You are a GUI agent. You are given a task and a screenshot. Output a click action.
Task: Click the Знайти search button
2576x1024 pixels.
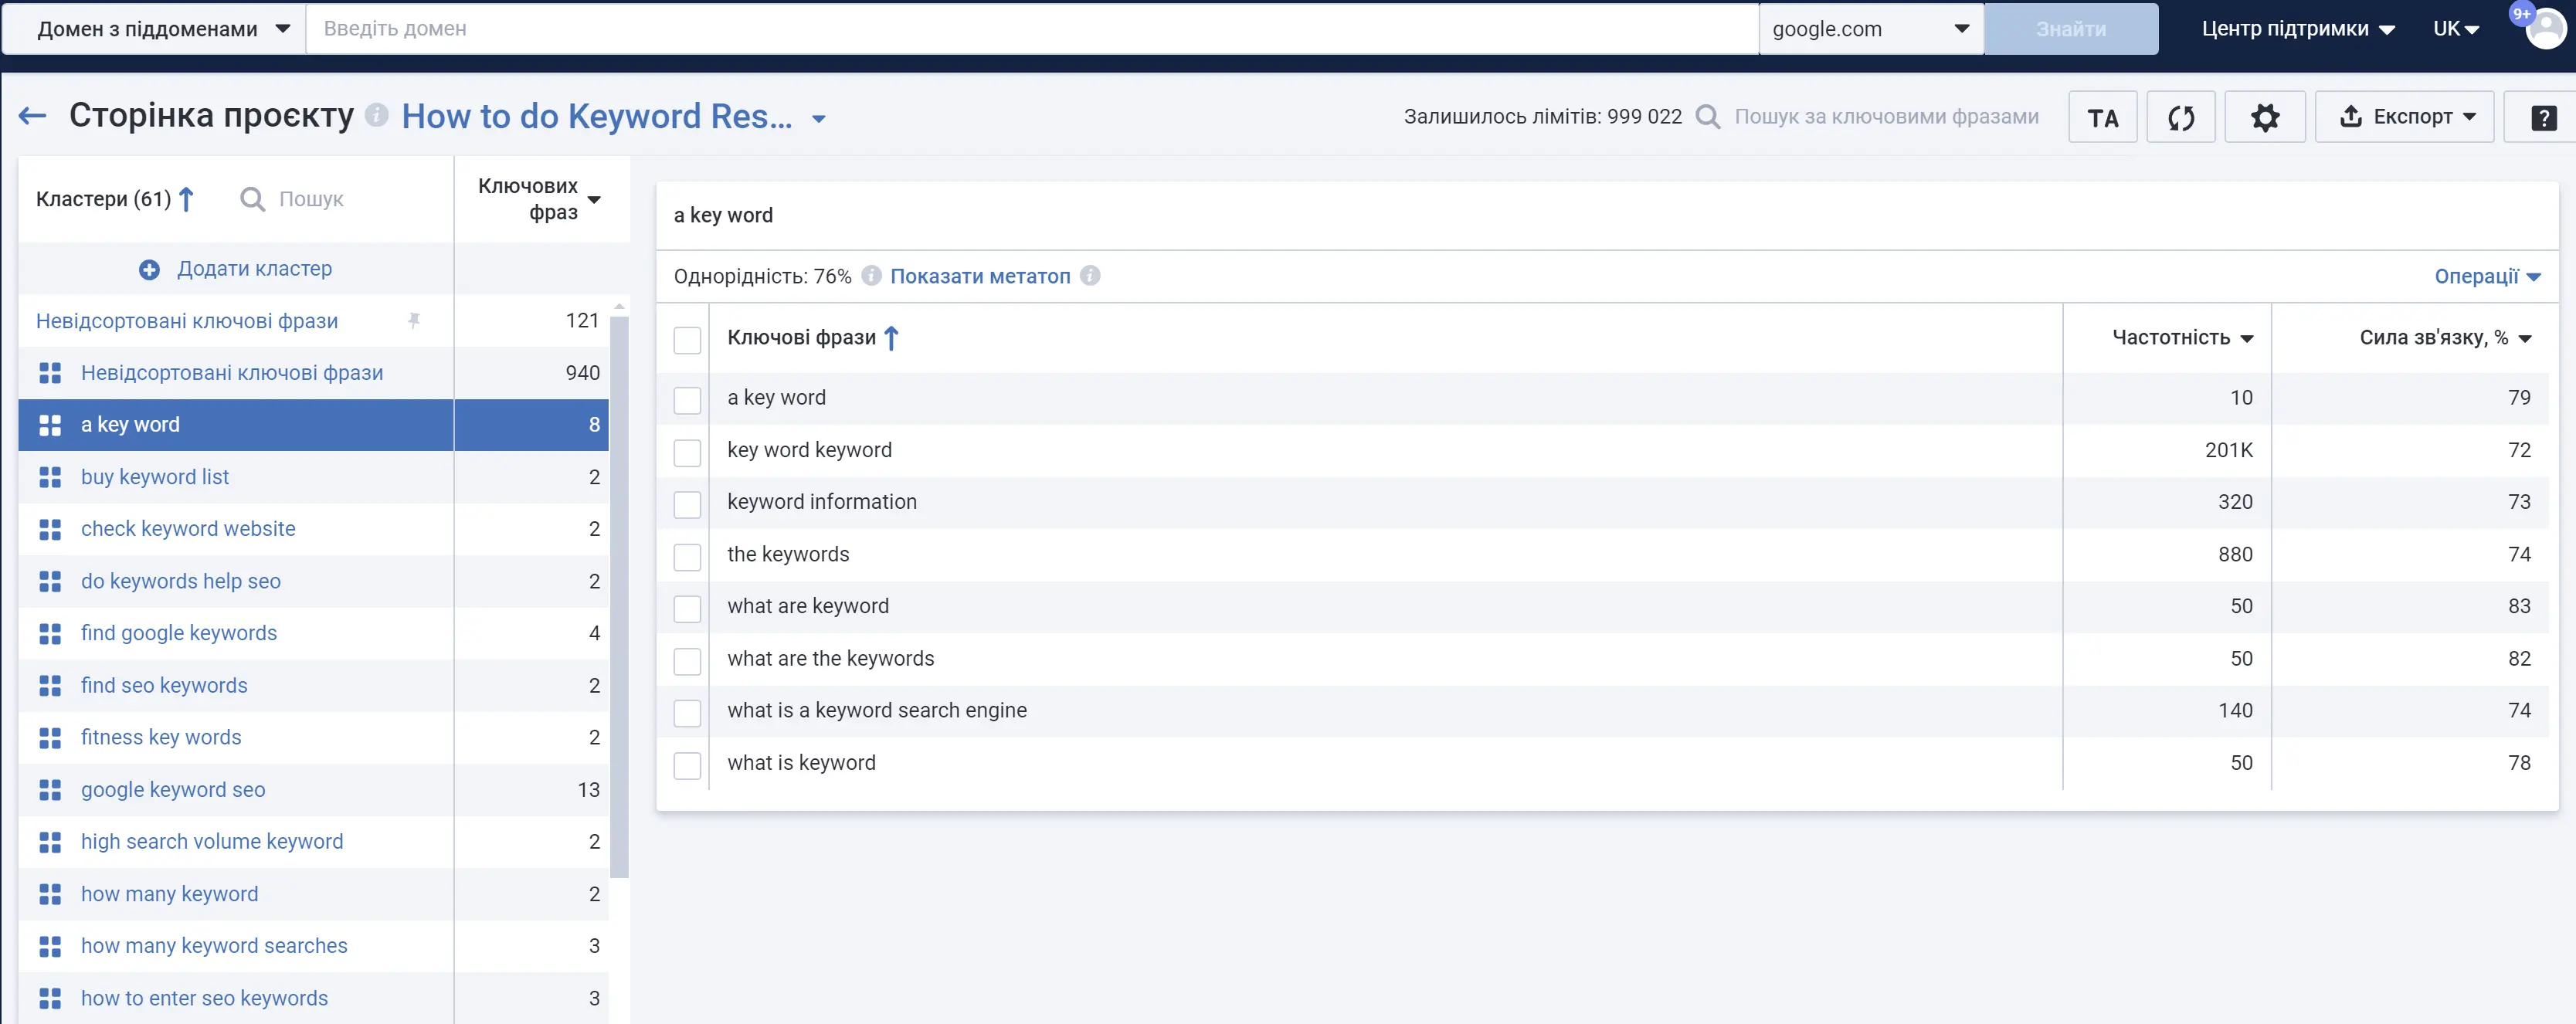(2070, 29)
